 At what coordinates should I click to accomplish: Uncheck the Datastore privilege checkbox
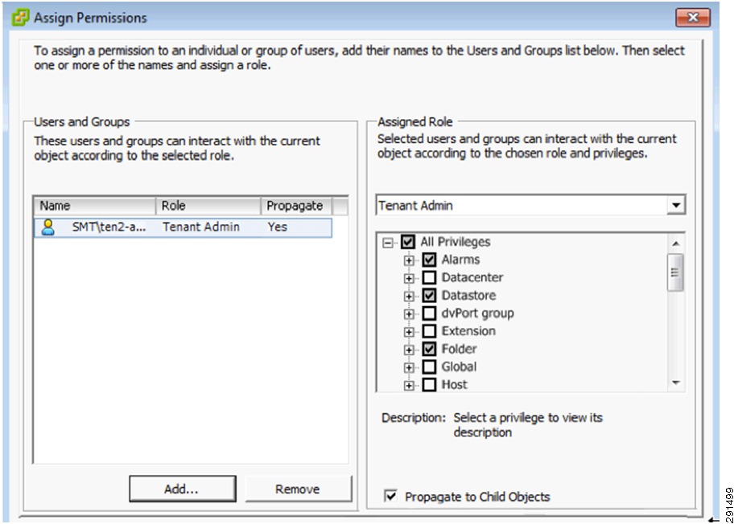(x=429, y=296)
